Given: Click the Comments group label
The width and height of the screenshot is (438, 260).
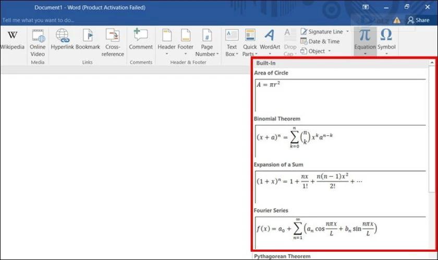Looking at the screenshot, I should click(141, 62).
